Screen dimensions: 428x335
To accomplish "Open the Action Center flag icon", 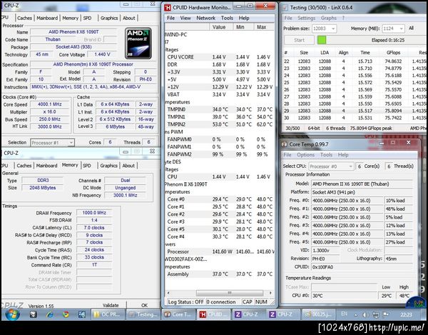I will (386, 315).
